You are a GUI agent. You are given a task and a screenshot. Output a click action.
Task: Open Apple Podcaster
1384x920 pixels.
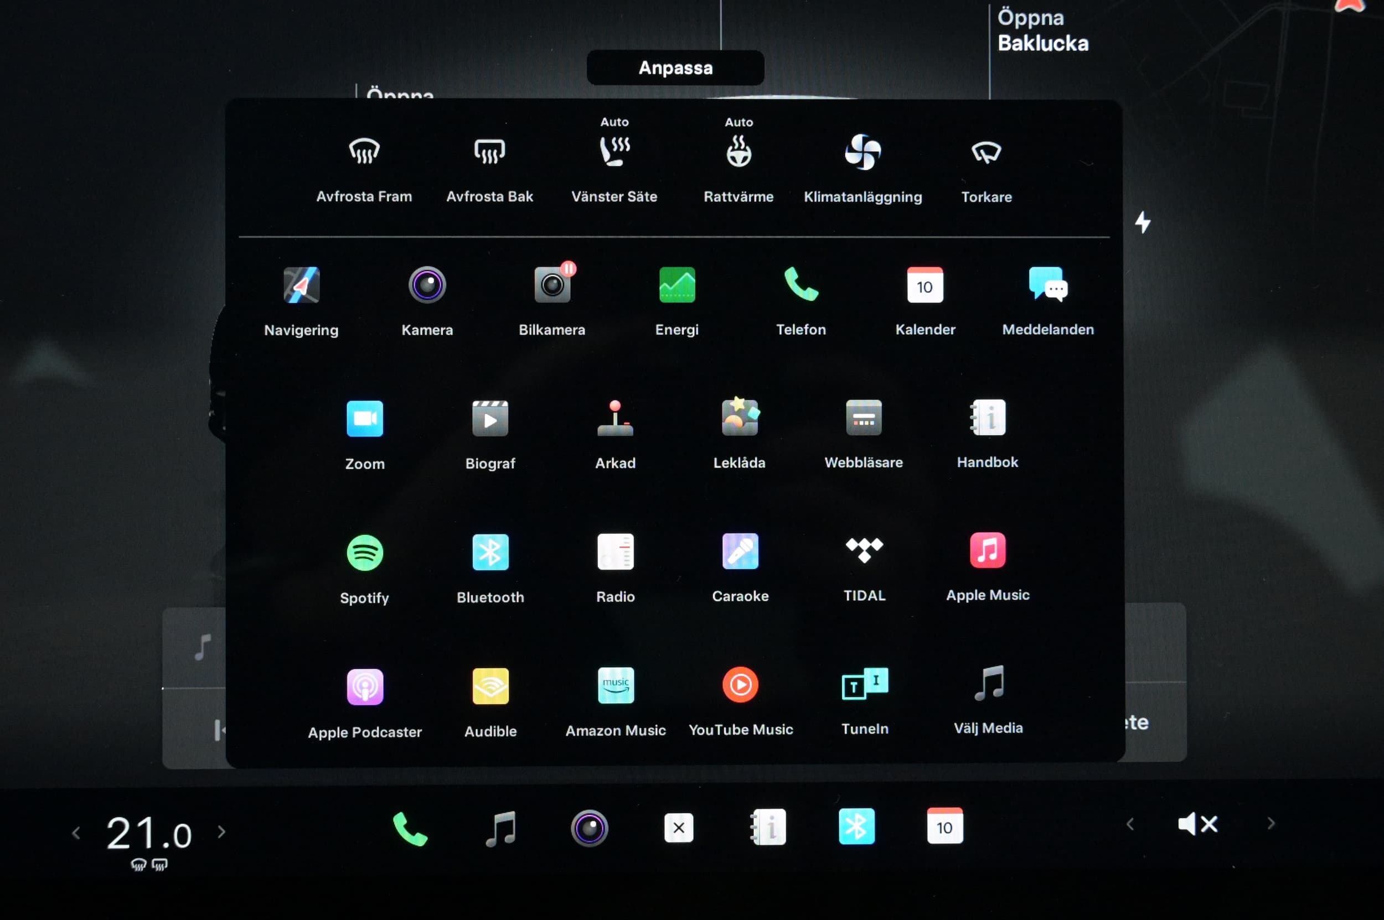click(x=365, y=687)
